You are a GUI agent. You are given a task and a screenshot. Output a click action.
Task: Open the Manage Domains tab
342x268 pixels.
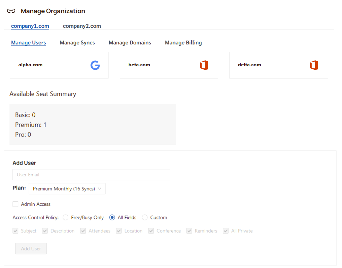click(x=130, y=43)
